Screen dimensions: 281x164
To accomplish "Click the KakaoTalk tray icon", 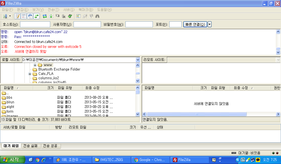I will (258, 160).
